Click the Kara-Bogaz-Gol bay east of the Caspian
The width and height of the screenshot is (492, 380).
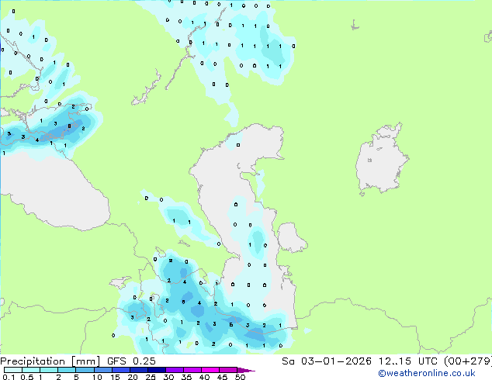[291, 237]
